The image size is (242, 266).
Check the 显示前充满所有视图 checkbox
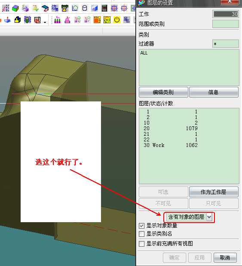click(x=141, y=244)
